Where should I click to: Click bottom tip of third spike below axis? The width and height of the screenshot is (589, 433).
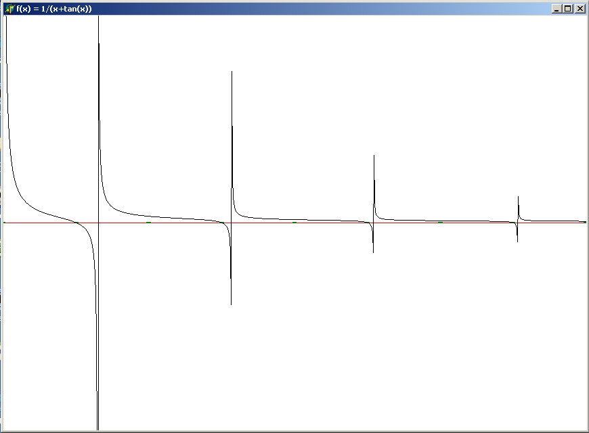pyautogui.click(x=373, y=251)
